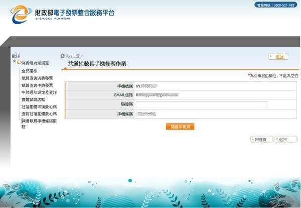Open 社福團體申請愛心碼 page

[x=39, y=107]
